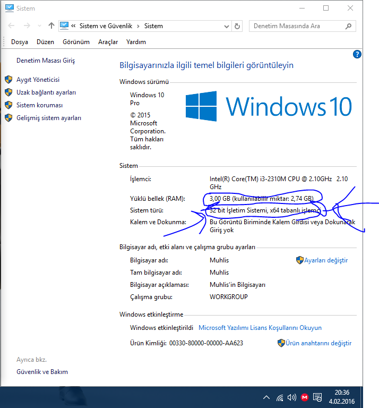This screenshot has height=408, width=379.
Task: Open the Action Center notification icon
Action: coord(317,397)
